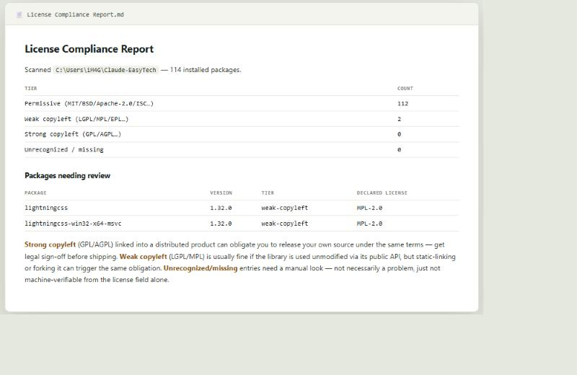The image size is (577, 375).
Task: Click the TIER column header in summary table
Action: 30,88
